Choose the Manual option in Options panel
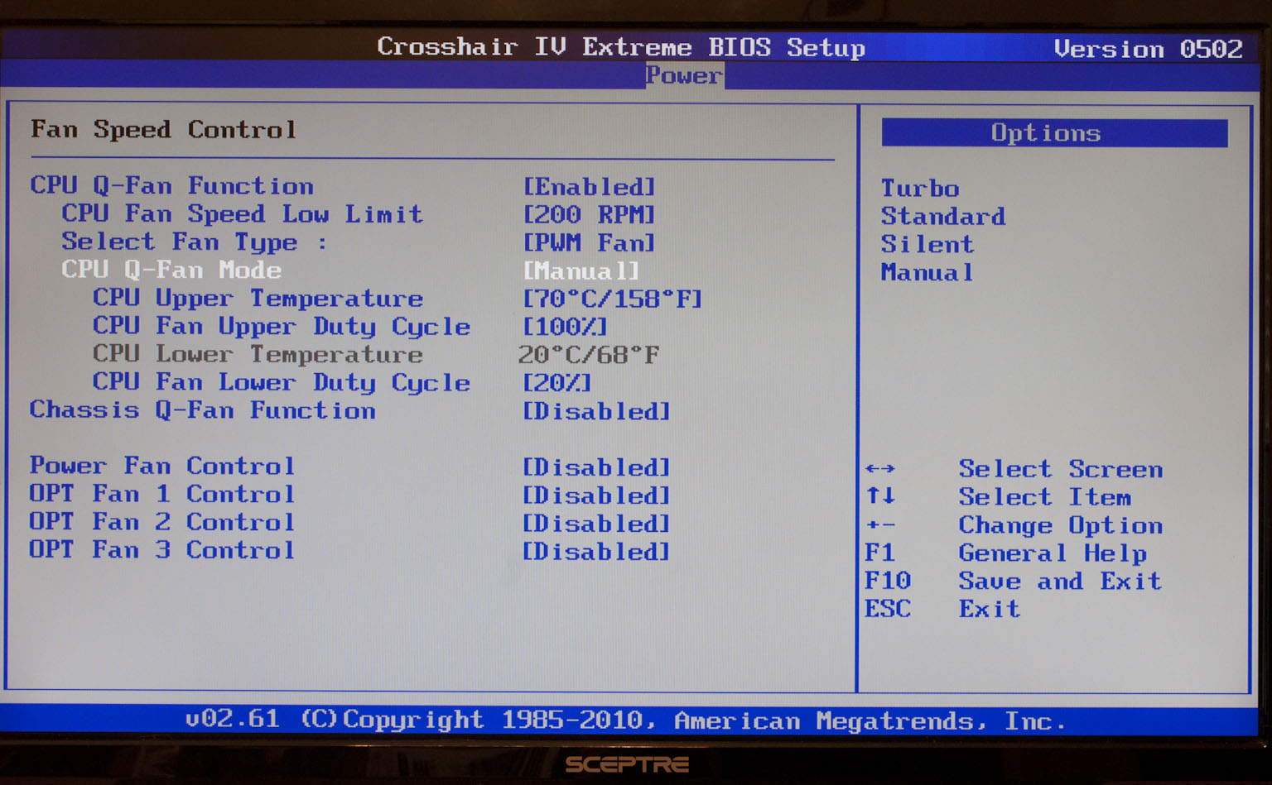Screen dimensions: 1272x785 927,273
